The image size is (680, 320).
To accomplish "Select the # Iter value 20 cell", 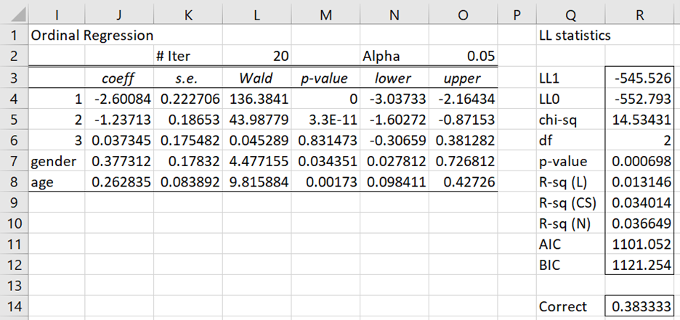I will coord(256,57).
